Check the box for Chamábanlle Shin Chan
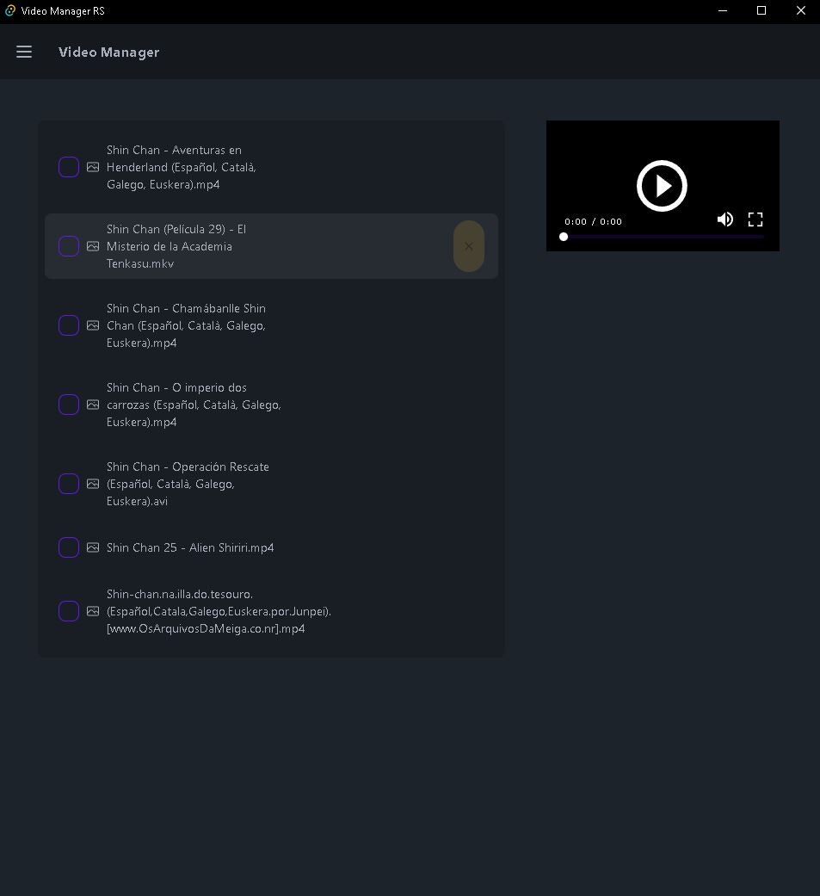 coord(69,325)
